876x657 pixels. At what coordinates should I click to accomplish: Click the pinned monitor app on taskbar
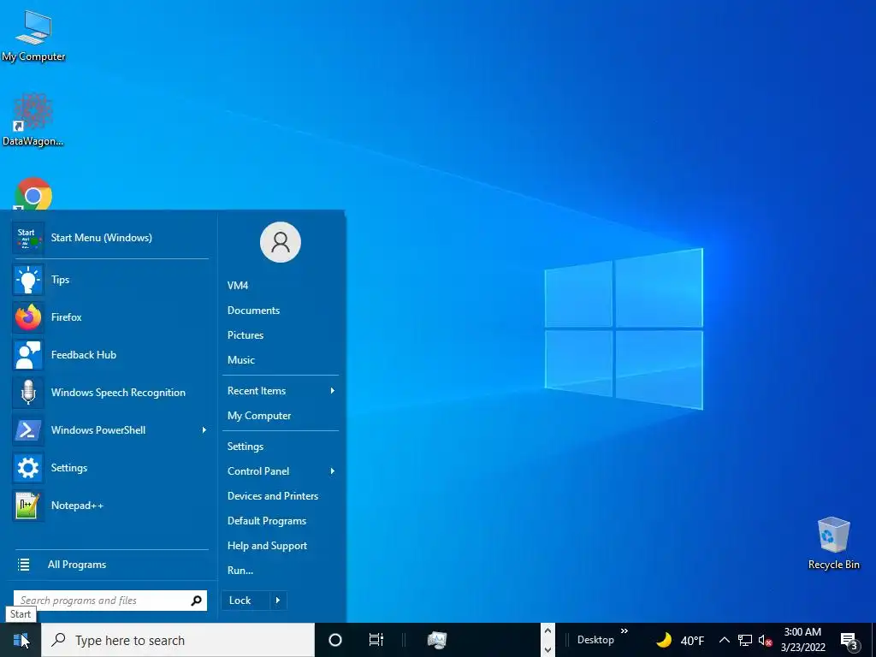pos(437,640)
